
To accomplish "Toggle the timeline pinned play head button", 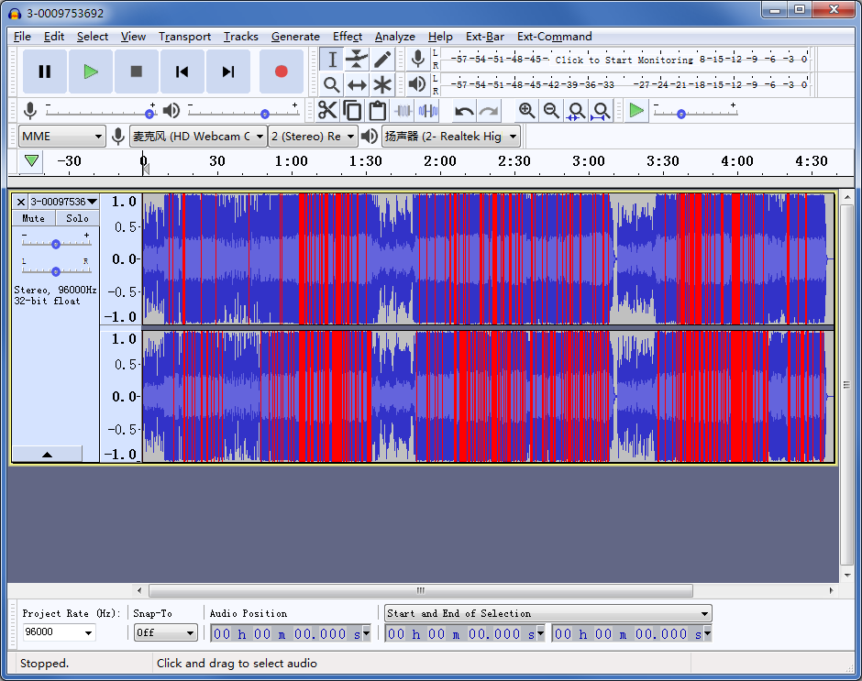I will [32, 161].
